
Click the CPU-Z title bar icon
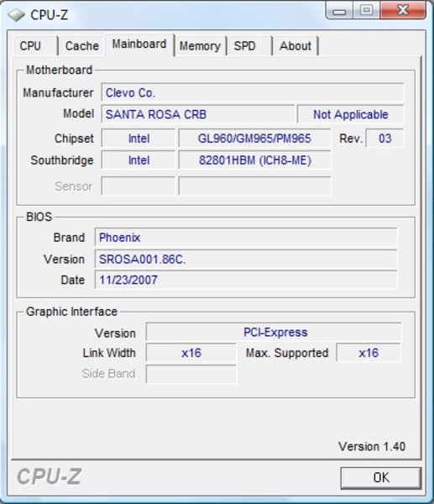[16, 15]
